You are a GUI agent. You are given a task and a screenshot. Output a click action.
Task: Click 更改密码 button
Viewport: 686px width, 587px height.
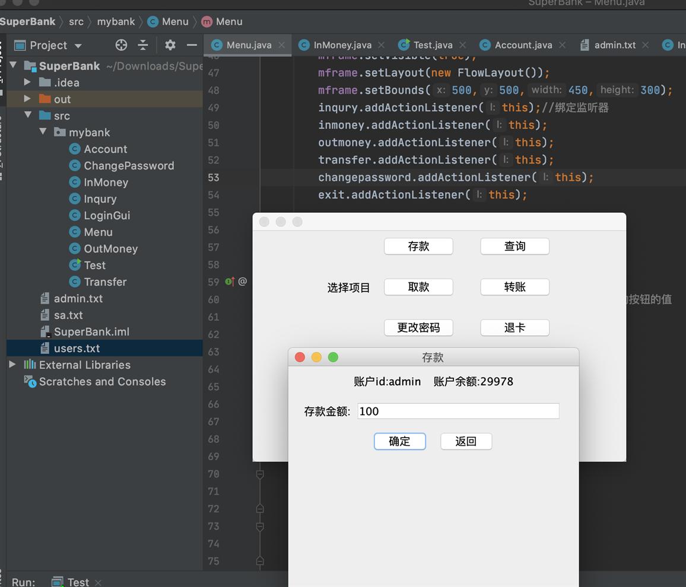point(418,327)
